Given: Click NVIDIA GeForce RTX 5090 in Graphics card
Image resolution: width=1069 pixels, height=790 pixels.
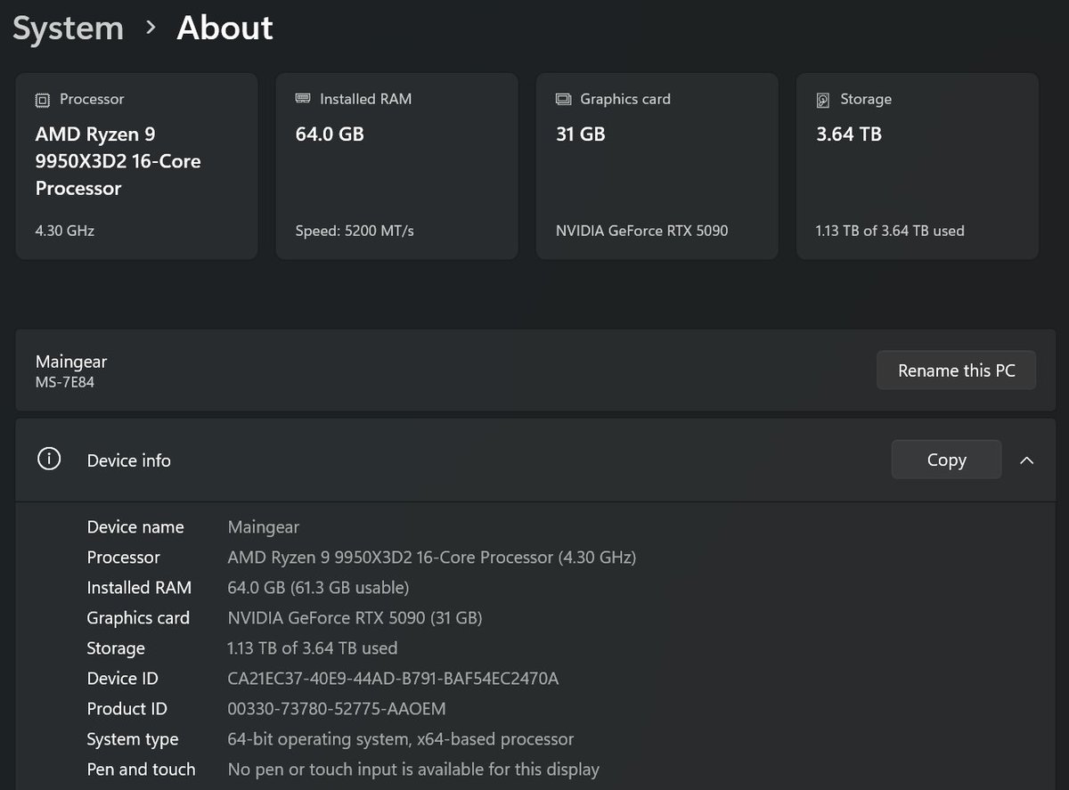Looking at the screenshot, I should (641, 231).
